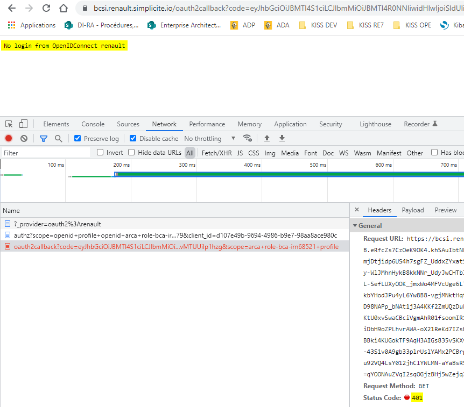
Task: Check the Invert filter checkbox
Action: pyautogui.click(x=100, y=152)
